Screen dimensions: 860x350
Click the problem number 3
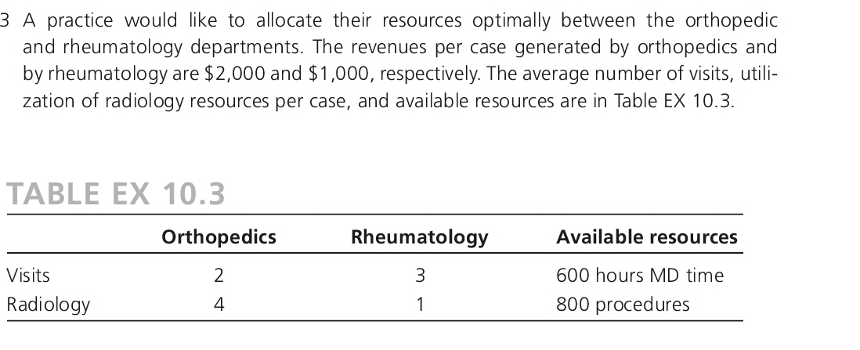[5, 20]
